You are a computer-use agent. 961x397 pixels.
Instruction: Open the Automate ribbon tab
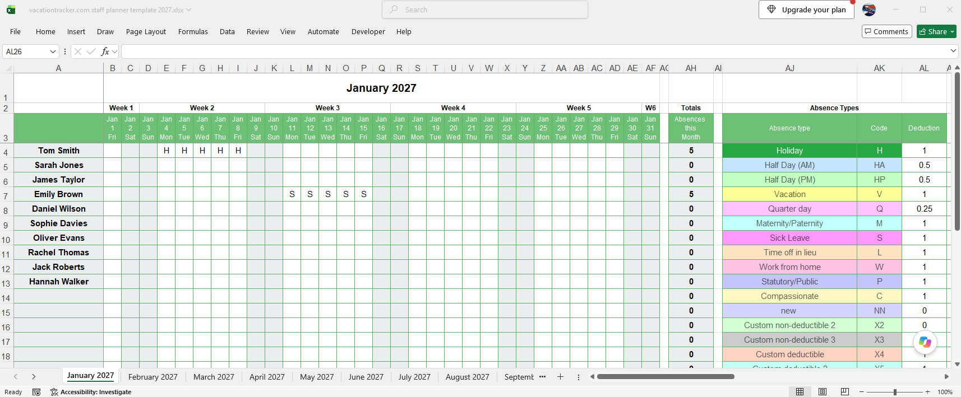tap(324, 32)
